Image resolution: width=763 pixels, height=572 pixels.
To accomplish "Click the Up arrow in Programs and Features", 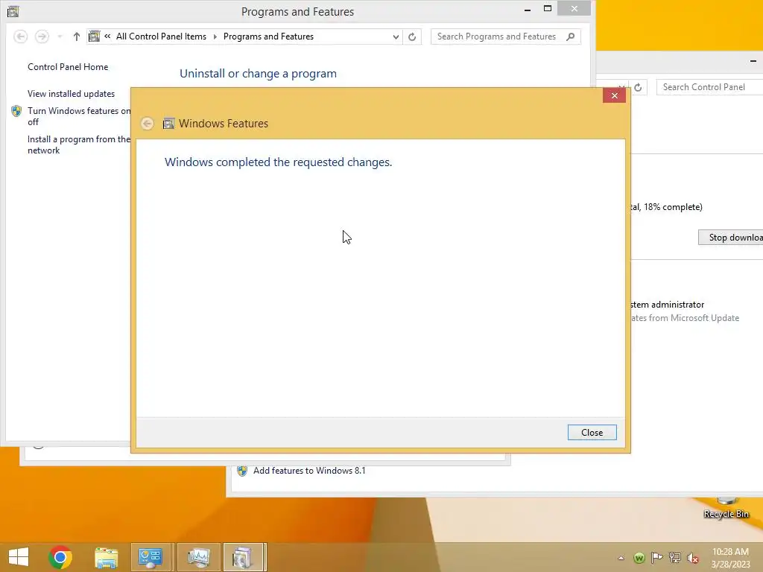I will pos(77,36).
